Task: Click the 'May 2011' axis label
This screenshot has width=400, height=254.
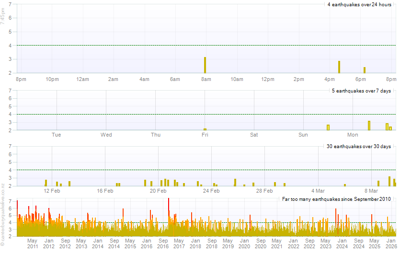Action: pos(33,243)
